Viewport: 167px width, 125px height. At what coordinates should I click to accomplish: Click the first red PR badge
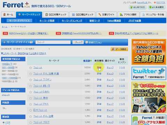coord(5,33)
